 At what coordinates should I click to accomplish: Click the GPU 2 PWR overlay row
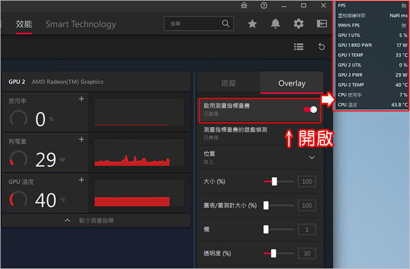[372, 75]
